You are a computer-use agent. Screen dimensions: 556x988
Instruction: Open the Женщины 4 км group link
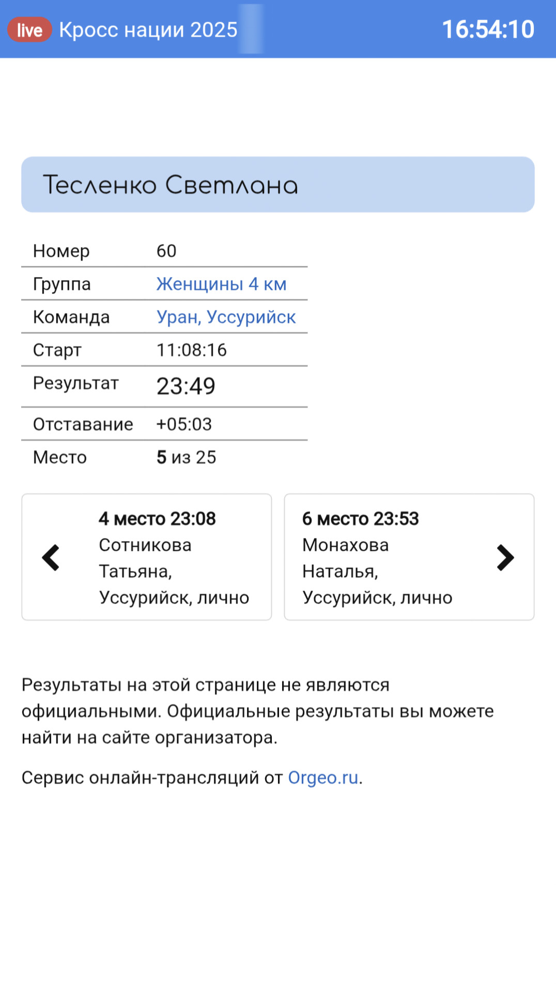pos(222,284)
